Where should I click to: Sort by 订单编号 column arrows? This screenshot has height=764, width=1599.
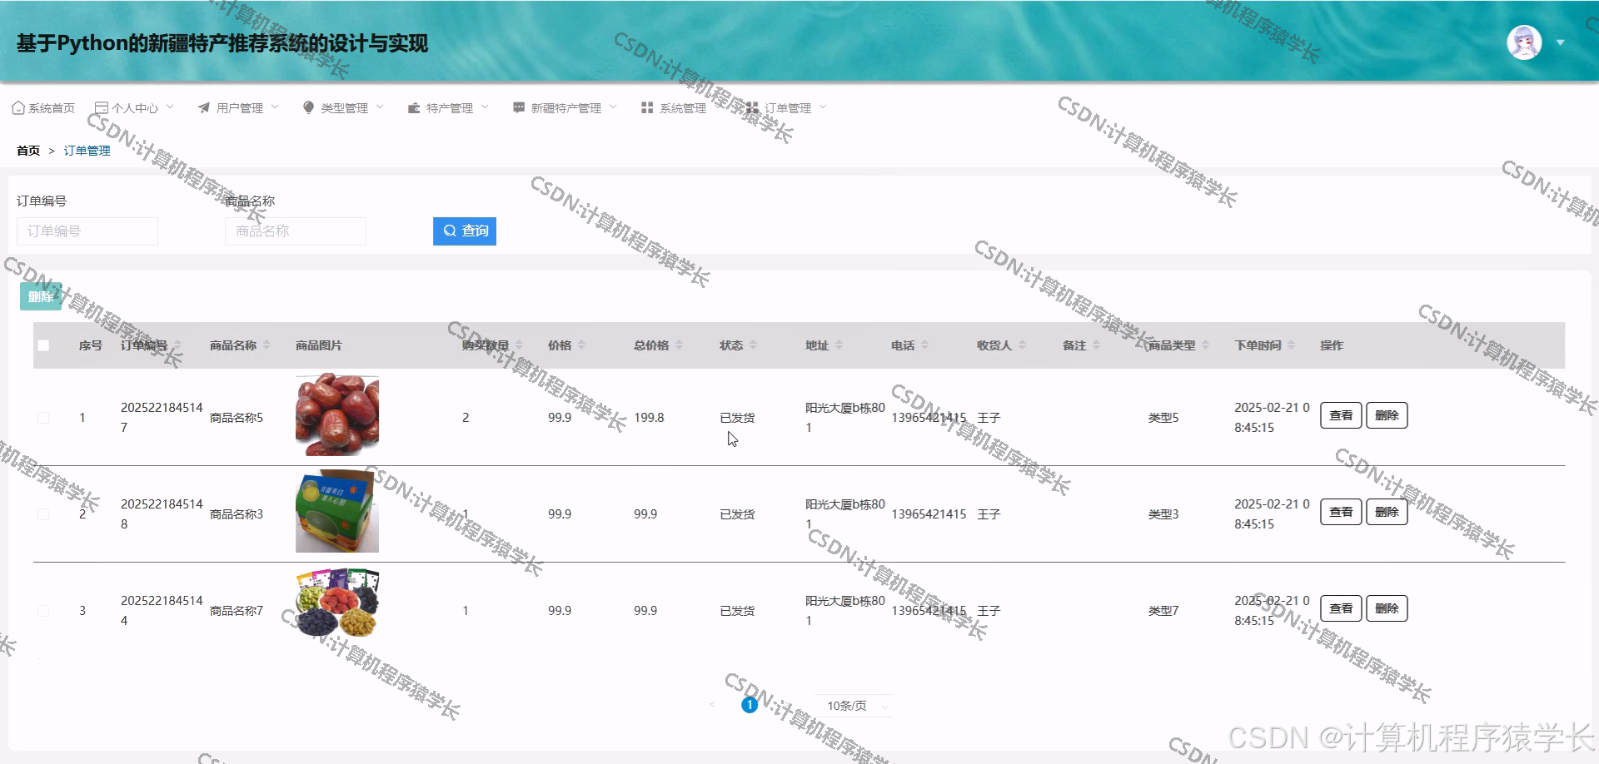point(177,345)
